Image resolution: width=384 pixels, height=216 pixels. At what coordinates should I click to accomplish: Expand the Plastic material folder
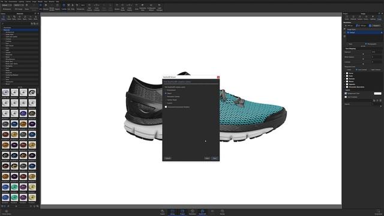[7, 70]
